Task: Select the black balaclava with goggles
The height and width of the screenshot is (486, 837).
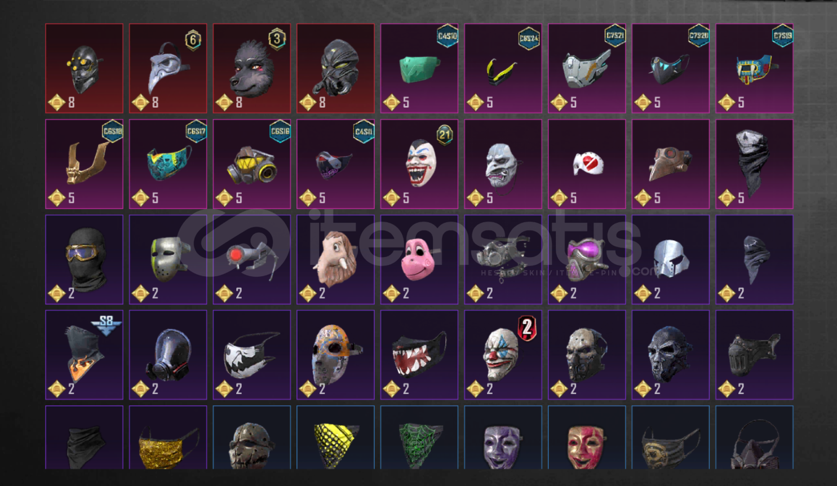Action: pos(84,259)
